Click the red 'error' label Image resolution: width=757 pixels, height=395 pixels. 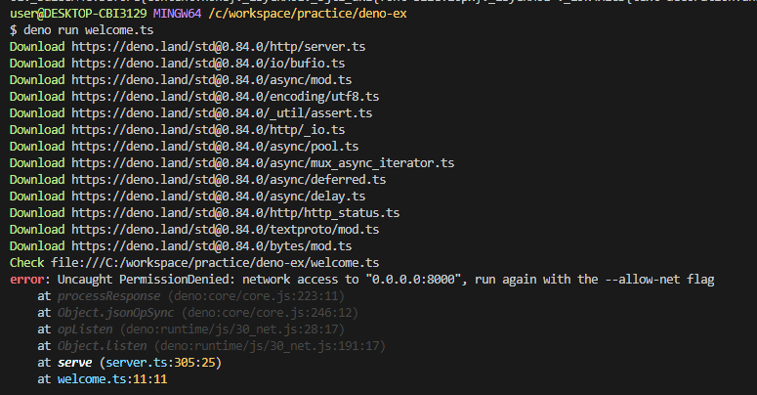26,279
